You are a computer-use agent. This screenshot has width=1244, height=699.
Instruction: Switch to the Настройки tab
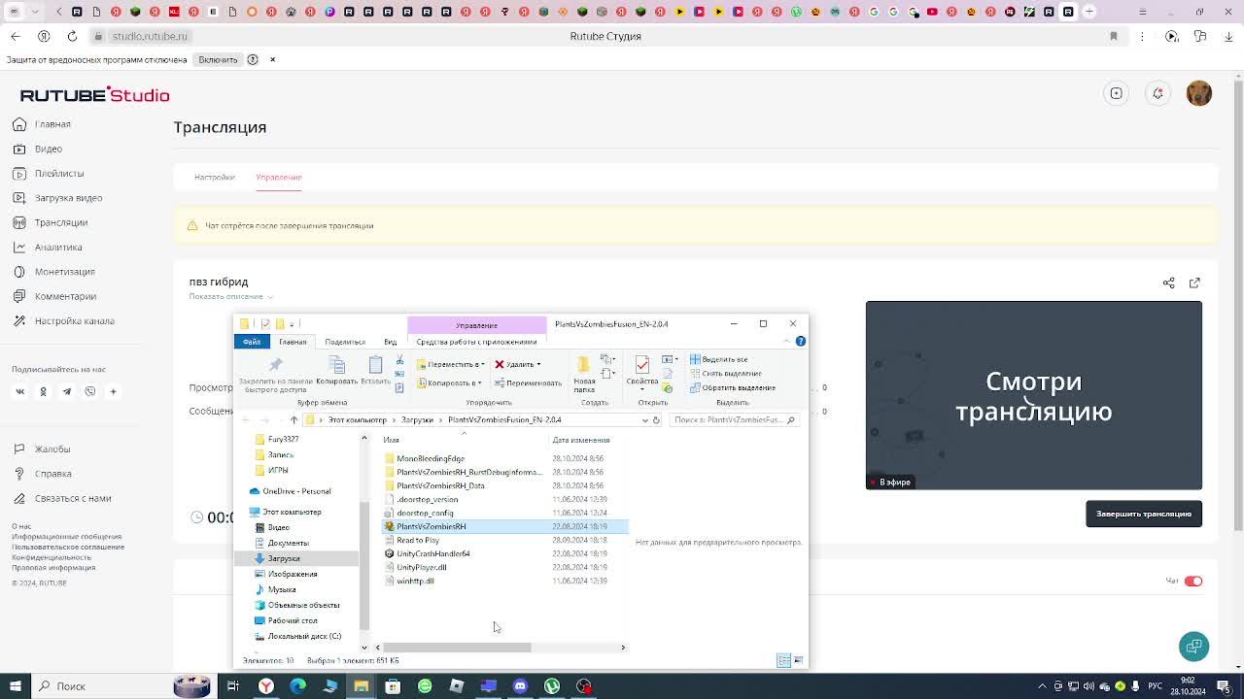[214, 177]
